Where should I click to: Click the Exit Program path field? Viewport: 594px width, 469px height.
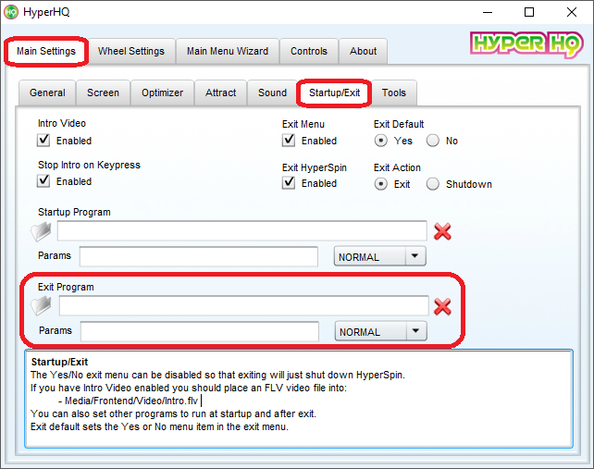(x=243, y=306)
